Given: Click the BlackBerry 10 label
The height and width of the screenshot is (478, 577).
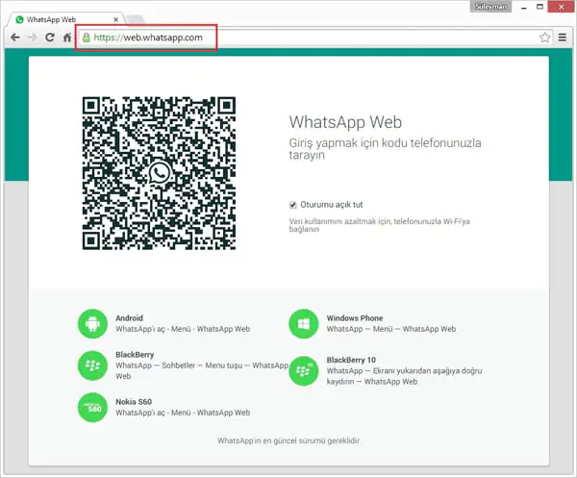Looking at the screenshot, I should point(351,361).
